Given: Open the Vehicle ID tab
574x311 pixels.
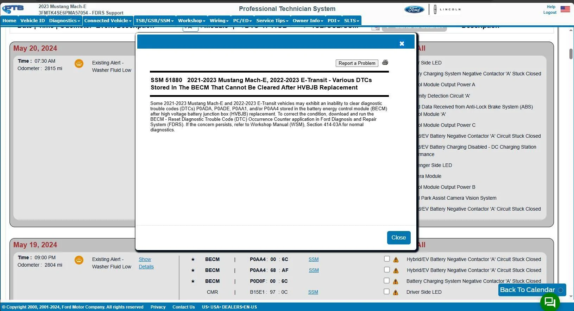Looking at the screenshot, I should (33, 20).
